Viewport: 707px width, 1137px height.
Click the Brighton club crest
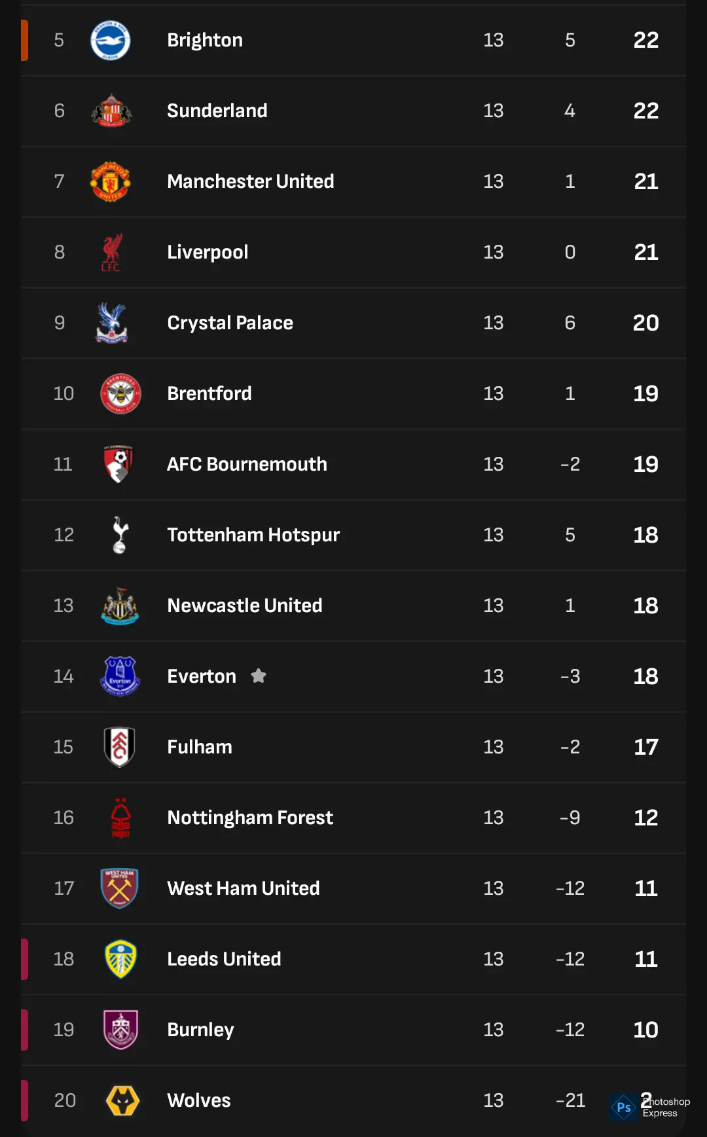110,40
